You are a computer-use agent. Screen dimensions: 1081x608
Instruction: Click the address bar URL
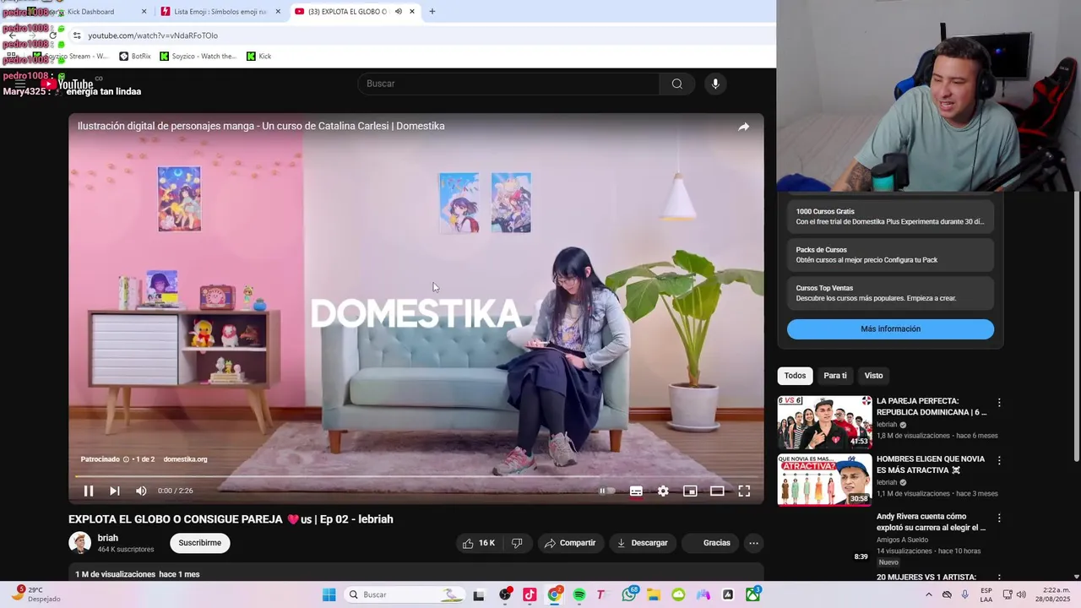point(153,35)
